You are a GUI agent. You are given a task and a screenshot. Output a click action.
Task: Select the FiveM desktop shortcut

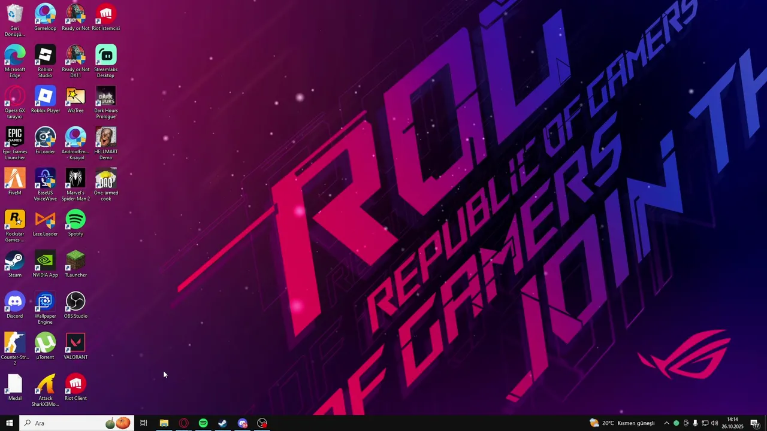pos(15,181)
